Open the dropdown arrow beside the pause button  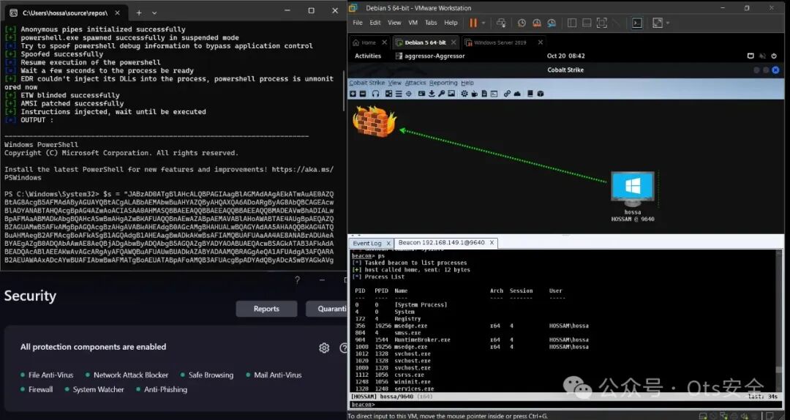484,23
